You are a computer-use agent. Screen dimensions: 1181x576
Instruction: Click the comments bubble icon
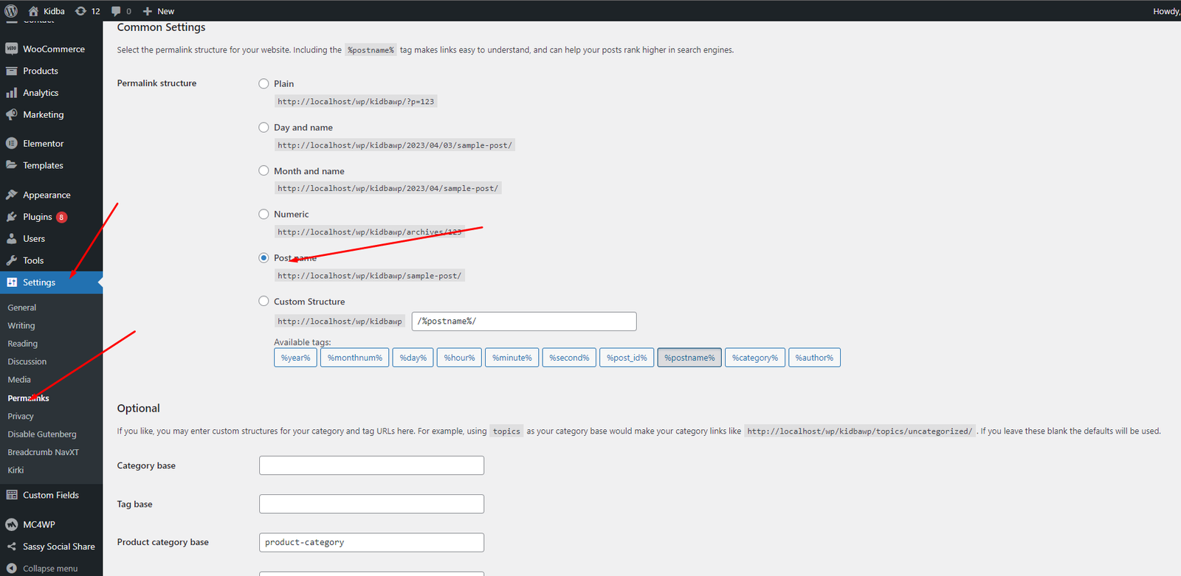pos(116,11)
